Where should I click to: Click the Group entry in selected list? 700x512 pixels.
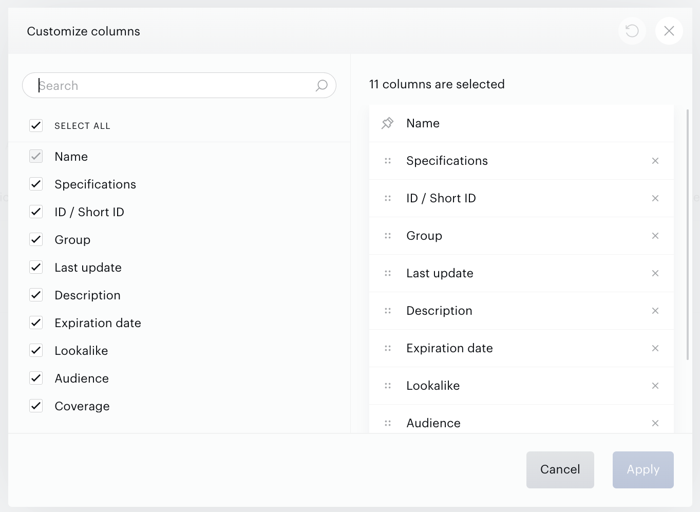tap(521, 236)
